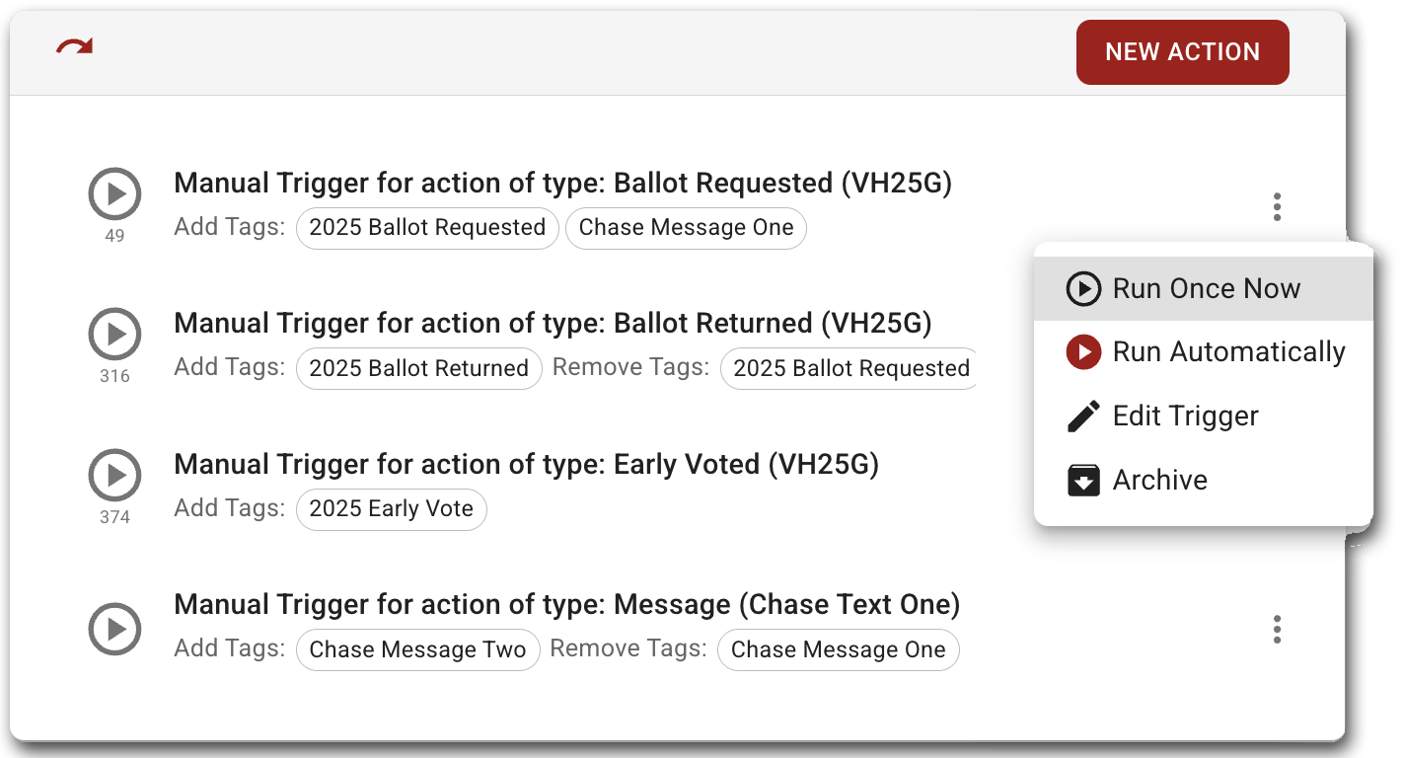Choose Run Automatically from menu

[x=1227, y=352]
